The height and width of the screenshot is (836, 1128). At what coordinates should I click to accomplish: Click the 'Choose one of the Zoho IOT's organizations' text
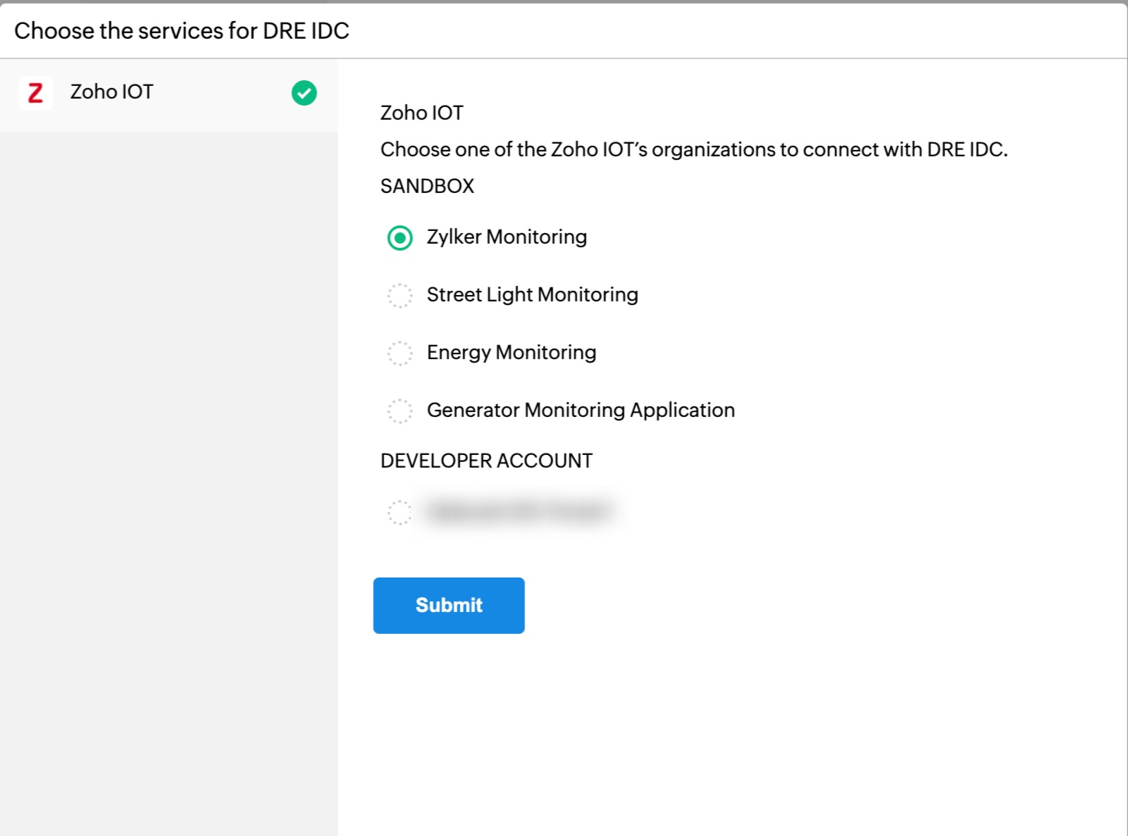click(693, 150)
